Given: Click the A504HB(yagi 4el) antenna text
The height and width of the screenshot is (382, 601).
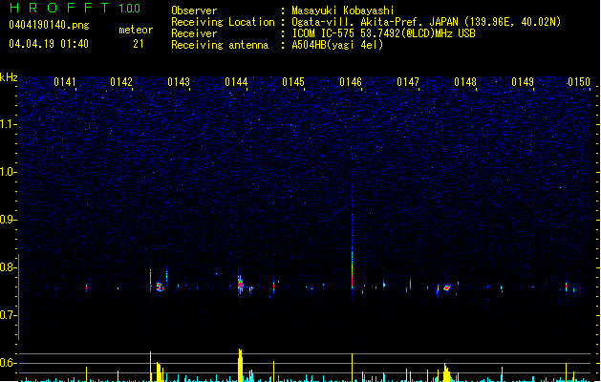Looking at the screenshot, I should [x=337, y=45].
